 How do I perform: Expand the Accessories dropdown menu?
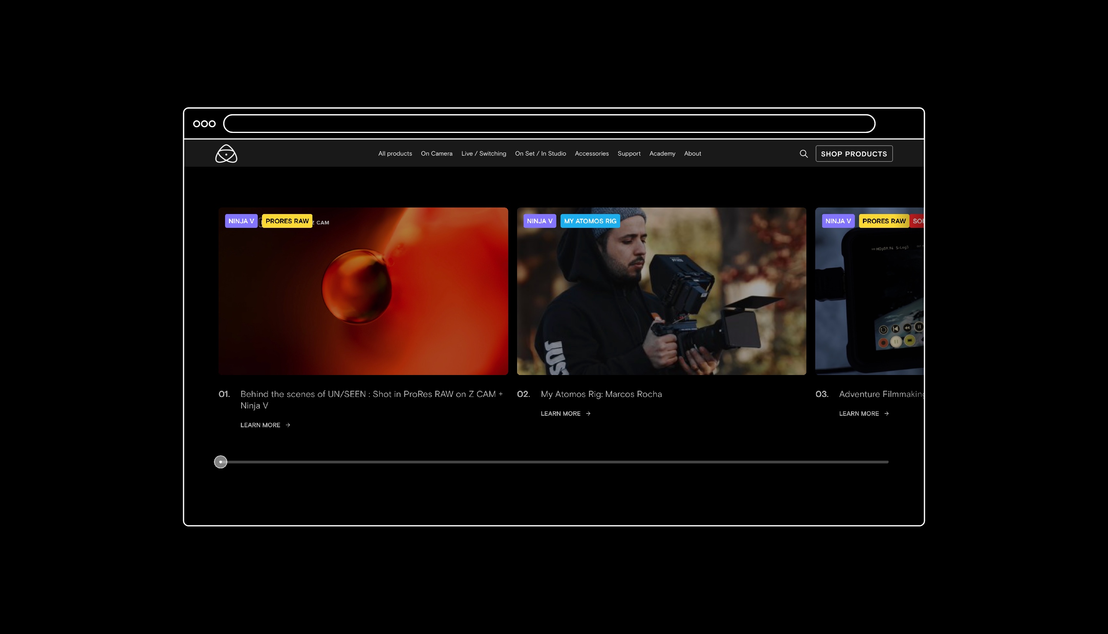click(x=592, y=154)
